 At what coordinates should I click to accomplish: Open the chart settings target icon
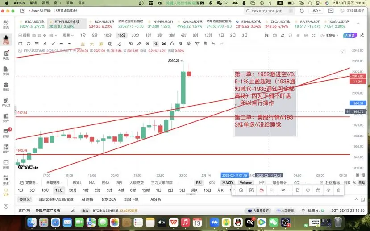(x=306, y=35)
